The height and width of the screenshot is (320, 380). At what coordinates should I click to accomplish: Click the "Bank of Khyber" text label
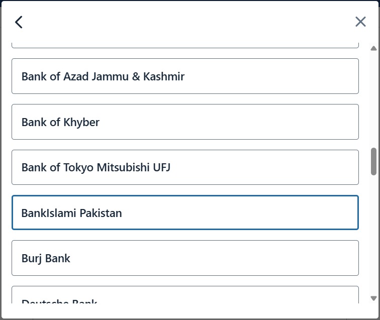click(60, 122)
